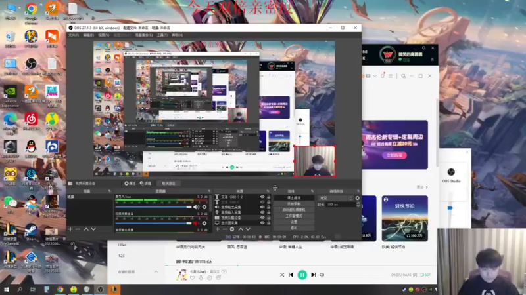The width and height of the screenshot is (526, 295).
Task: Move scene up arrow in Scenes panel
Action: tap(86, 229)
